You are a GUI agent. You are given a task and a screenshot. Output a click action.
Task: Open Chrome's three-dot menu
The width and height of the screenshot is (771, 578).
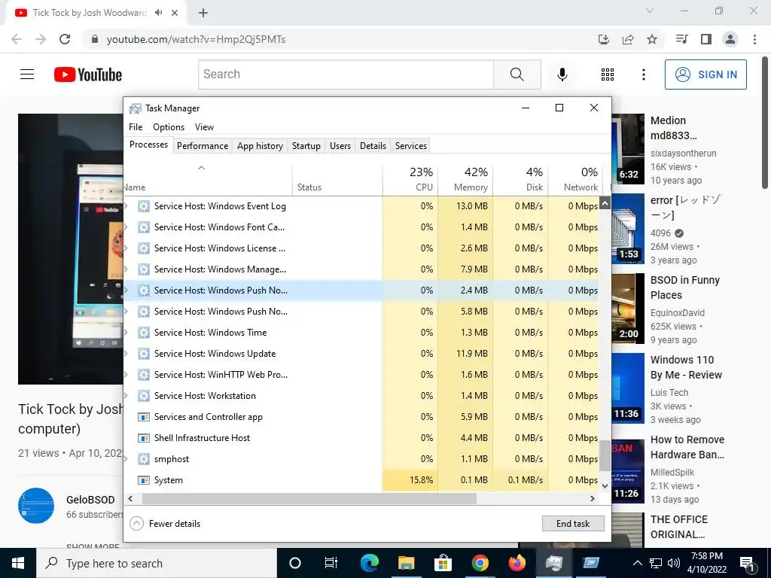tap(754, 39)
